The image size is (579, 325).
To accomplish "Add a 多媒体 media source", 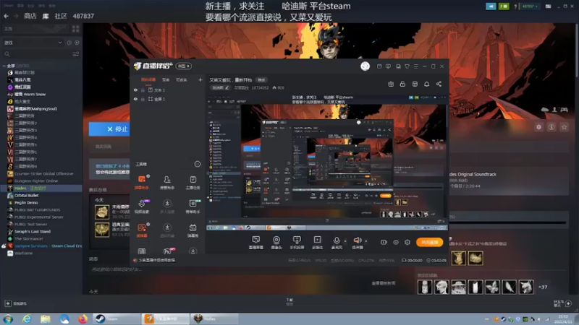I will (x=317, y=243).
